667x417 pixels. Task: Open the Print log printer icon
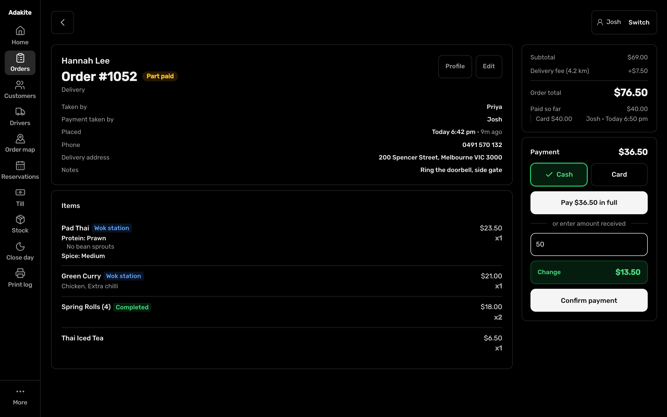(20, 273)
